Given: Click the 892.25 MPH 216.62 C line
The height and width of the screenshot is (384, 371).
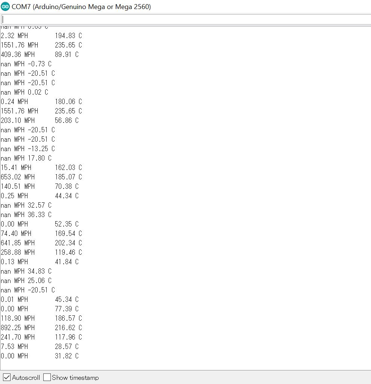Looking at the screenshot, I should click(41, 328).
